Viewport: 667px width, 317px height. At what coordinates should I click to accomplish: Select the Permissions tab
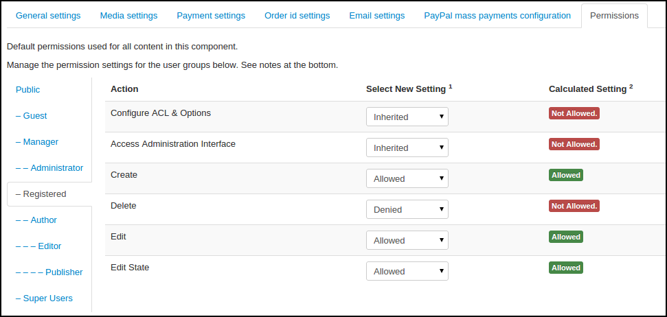[x=614, y=16]
